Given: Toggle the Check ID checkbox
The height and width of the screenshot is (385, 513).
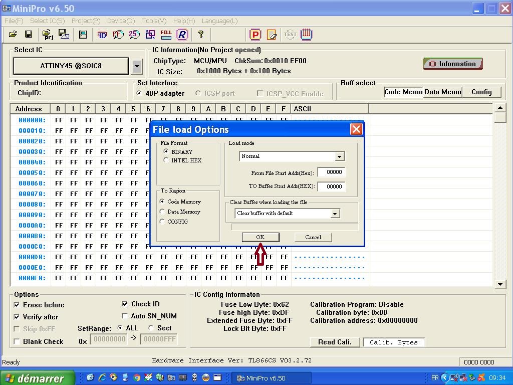Looking at the screenshot, I should pos(125,304).
